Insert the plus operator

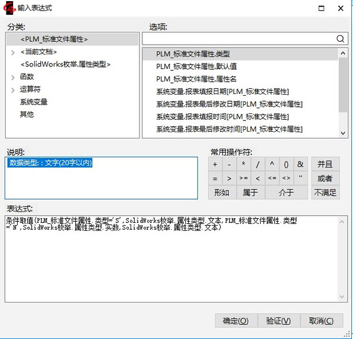215,165
